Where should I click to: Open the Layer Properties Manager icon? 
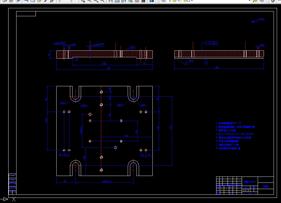pos(163,1)
